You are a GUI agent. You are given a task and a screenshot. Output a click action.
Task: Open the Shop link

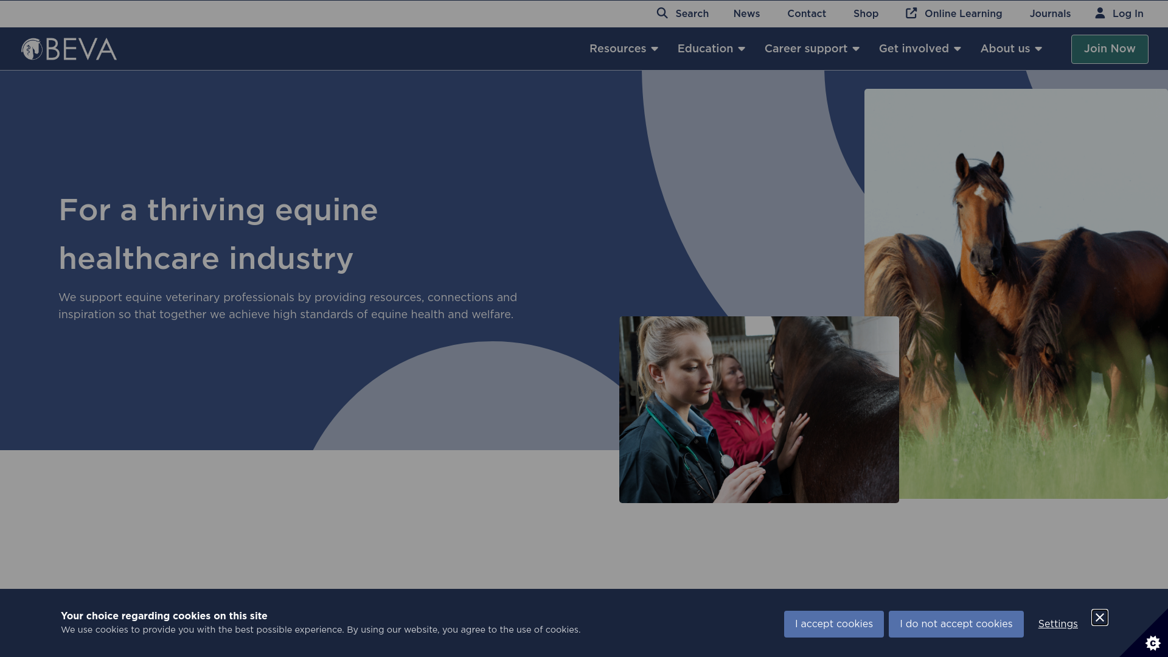click(x=866, y=13)
